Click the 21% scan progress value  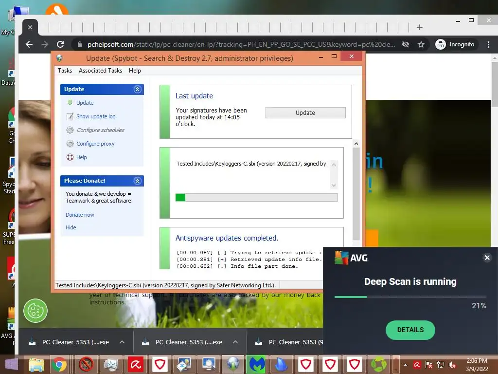[x=479, y=306]
